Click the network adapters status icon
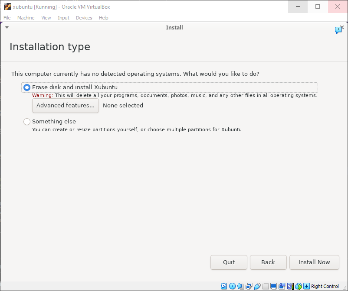The image size is (348, 291). (249, 286)
